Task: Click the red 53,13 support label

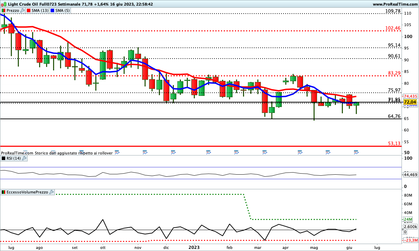Action: tap(394, 144)
